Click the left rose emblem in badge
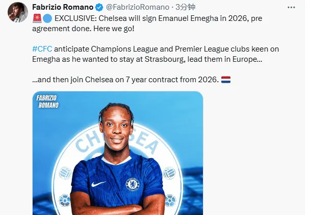 point(65,200)
